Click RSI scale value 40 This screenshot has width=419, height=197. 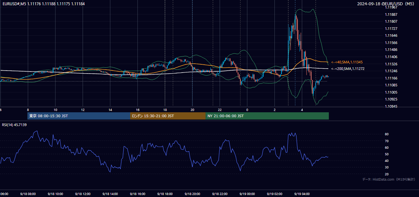coord(387,161)
